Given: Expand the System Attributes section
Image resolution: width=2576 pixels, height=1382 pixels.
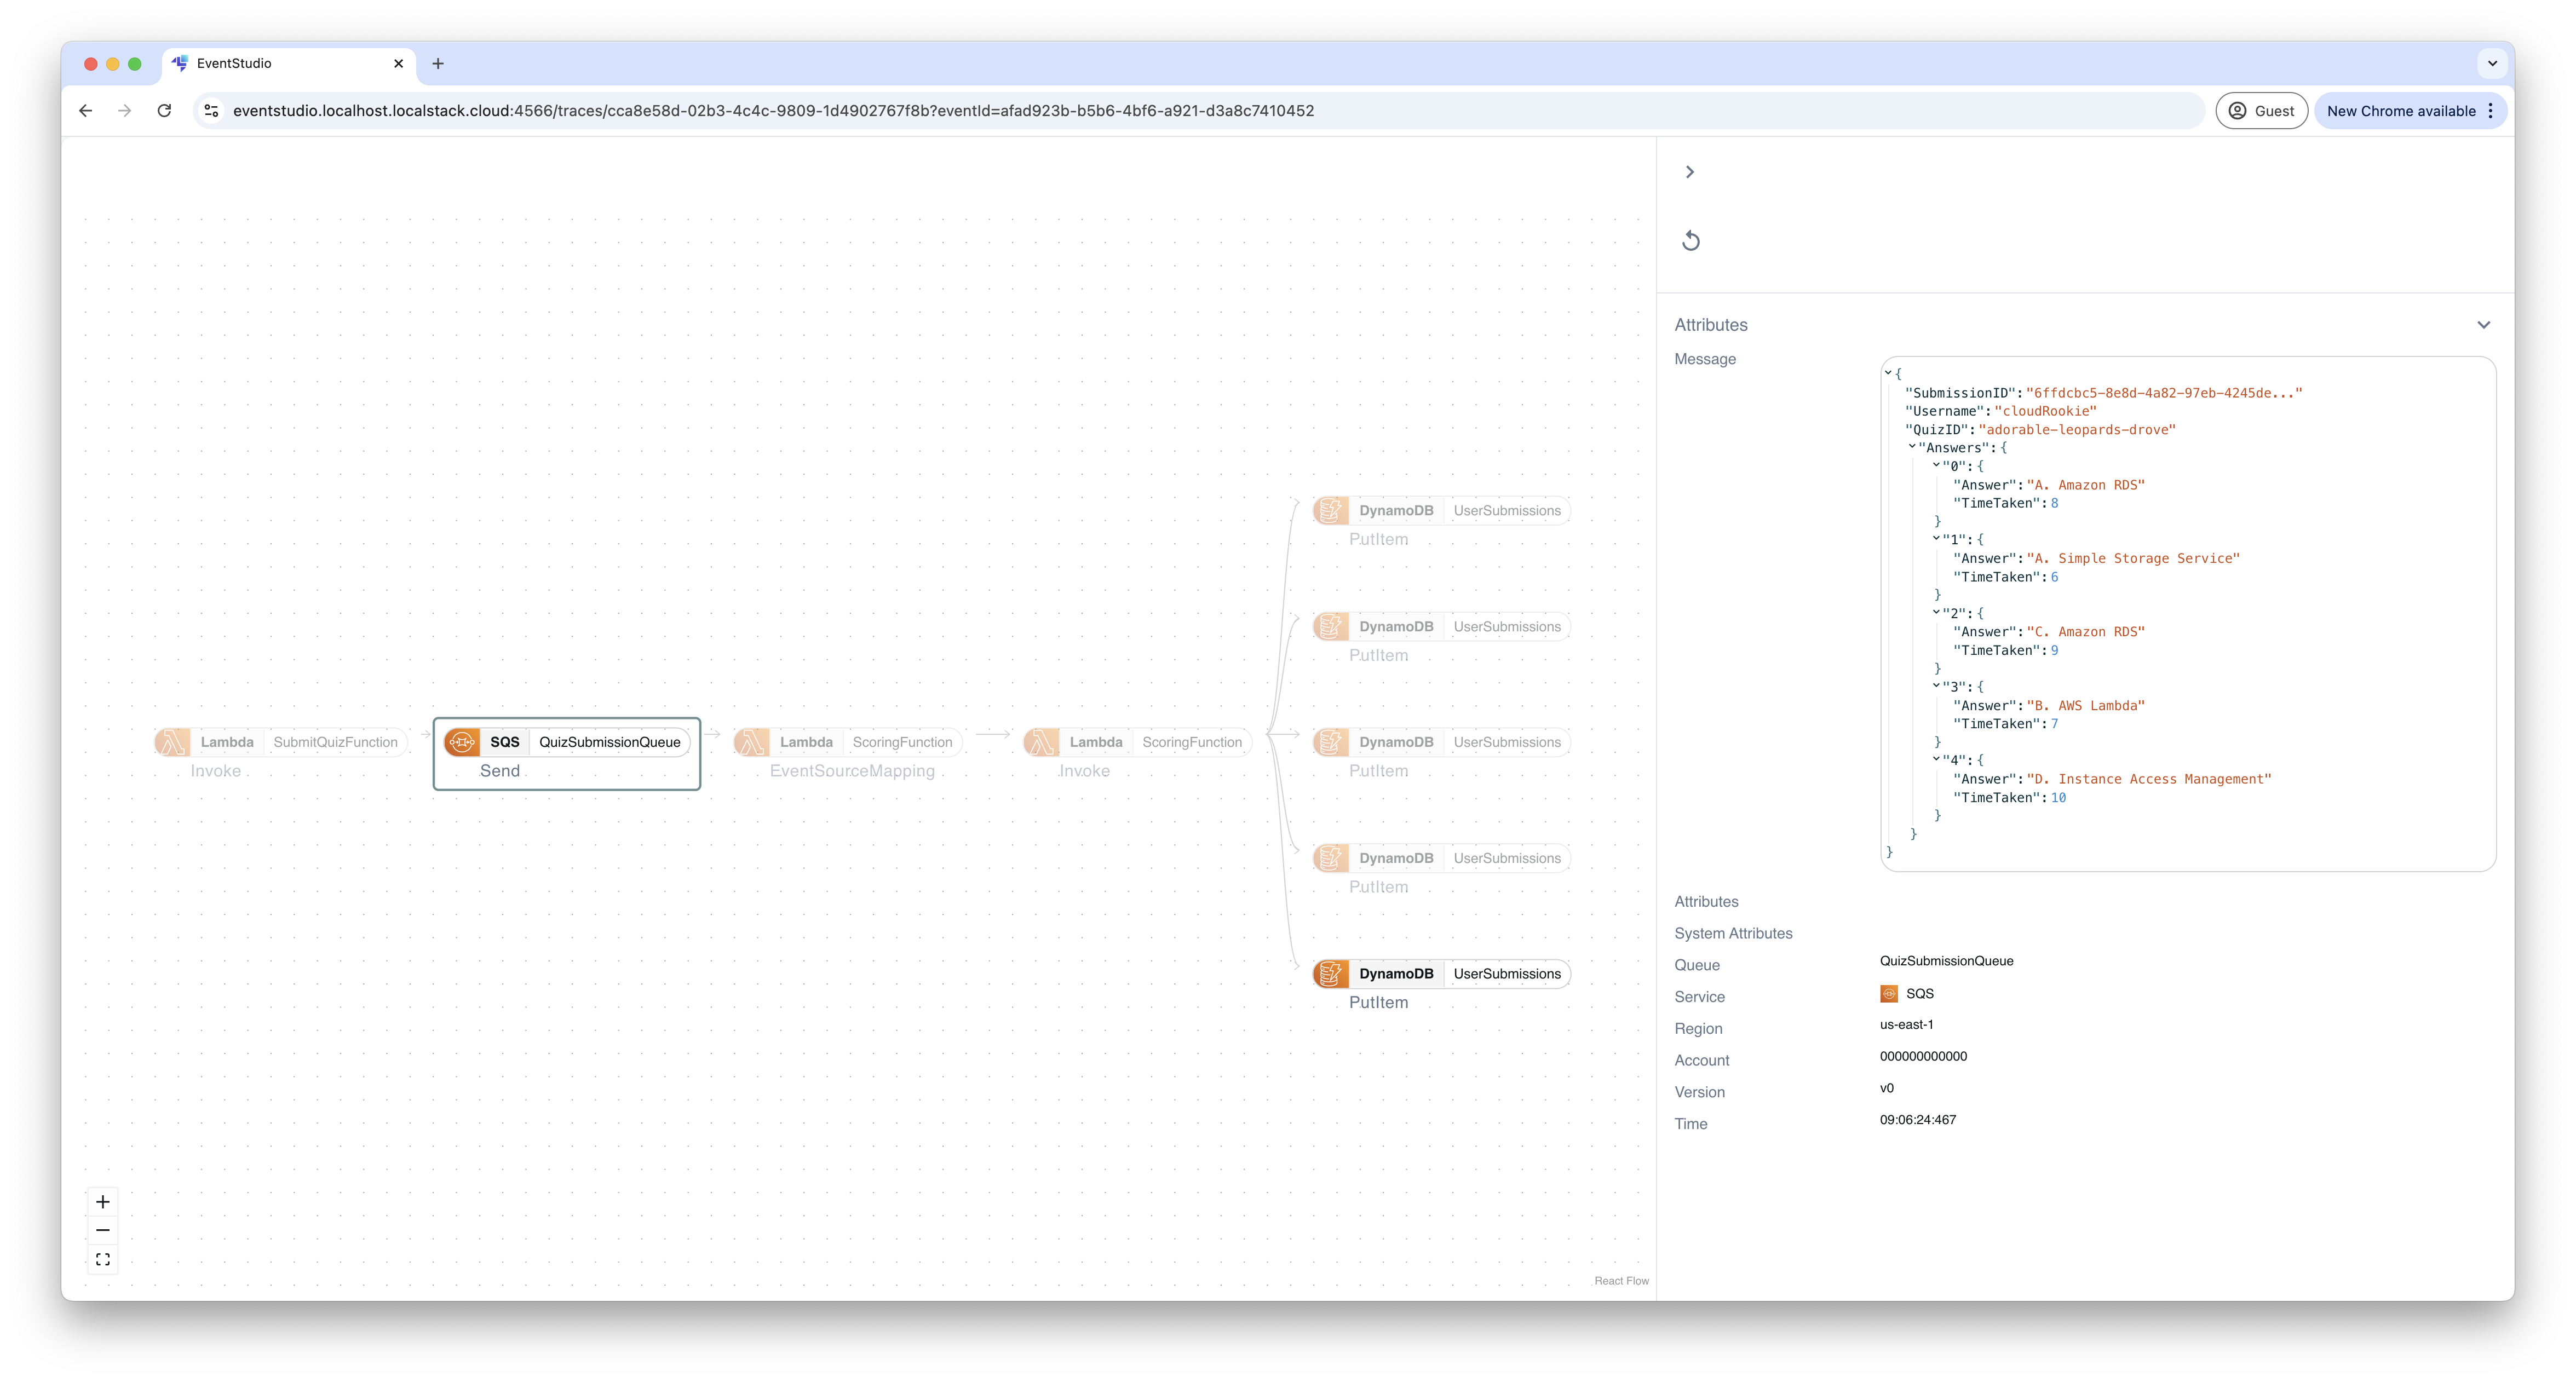Looking at the screenshot, I should pos(1733,932).
